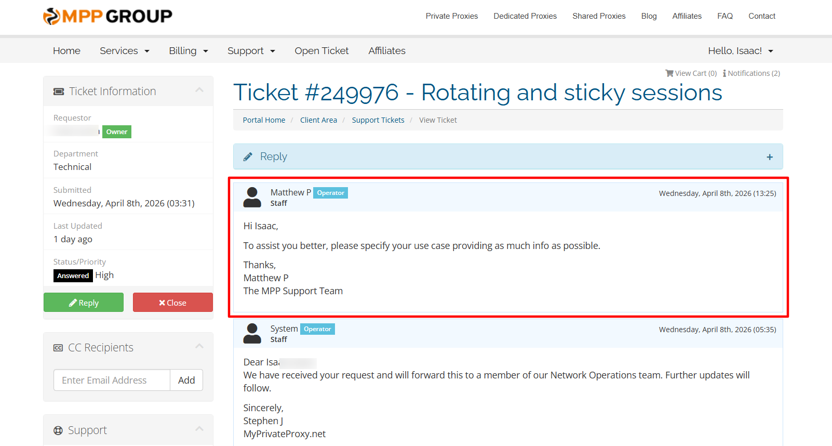The height and width of the screenshot is (446, 832).
Task: Click the Answered status badge
Action: (x=73, y=276)
